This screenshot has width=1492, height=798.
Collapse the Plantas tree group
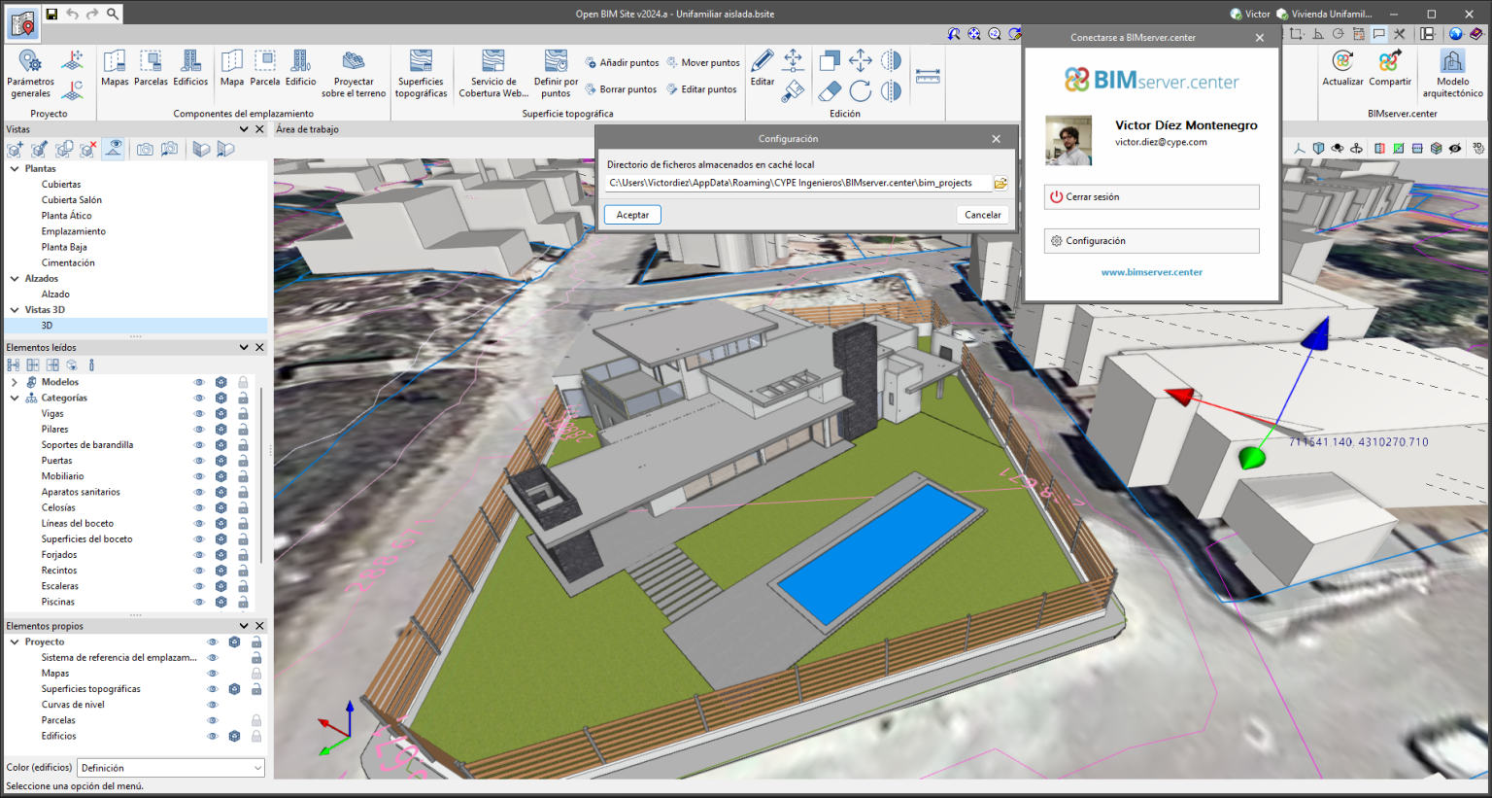pyautogui.click(x=15, y=169)
